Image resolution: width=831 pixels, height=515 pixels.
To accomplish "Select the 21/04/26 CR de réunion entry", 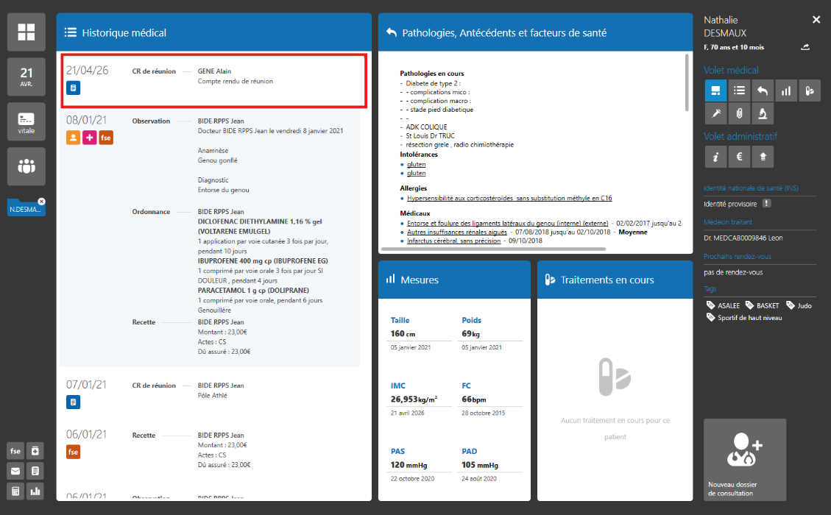I will (214, 81).
